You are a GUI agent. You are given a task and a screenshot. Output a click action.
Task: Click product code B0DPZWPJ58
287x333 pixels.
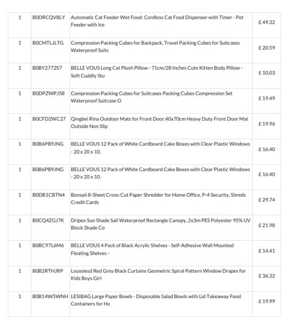[x=49, y=93]
